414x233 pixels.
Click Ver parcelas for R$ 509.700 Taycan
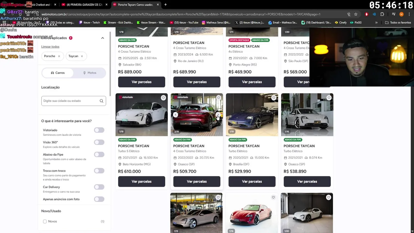pos(197,182)
